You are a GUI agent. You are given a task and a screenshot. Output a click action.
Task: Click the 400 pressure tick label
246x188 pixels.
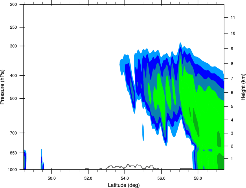point(13,75)
